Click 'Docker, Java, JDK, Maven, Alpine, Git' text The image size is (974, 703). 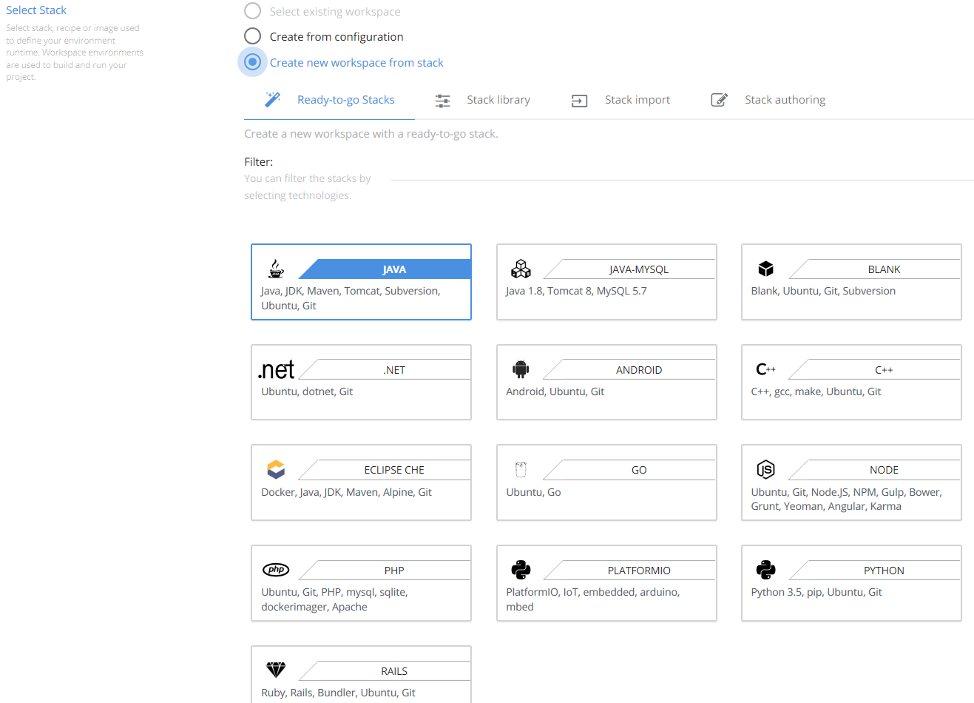point(346,492)
